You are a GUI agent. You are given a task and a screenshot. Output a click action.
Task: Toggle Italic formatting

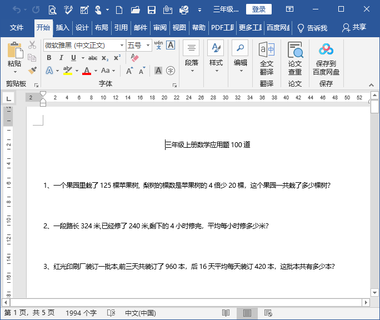click(61, 58)
